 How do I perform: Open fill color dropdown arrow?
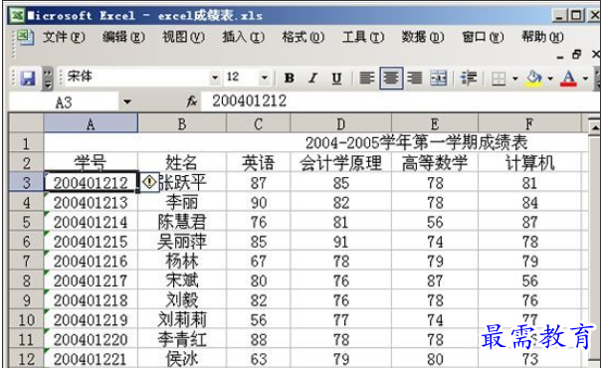coord(550,79)
